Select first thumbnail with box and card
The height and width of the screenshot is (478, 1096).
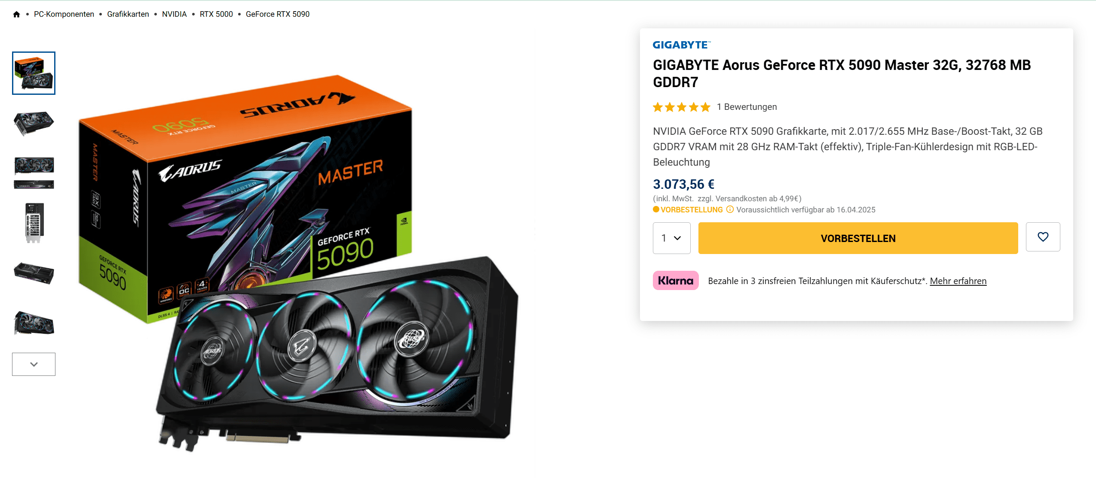click(34, 73)
